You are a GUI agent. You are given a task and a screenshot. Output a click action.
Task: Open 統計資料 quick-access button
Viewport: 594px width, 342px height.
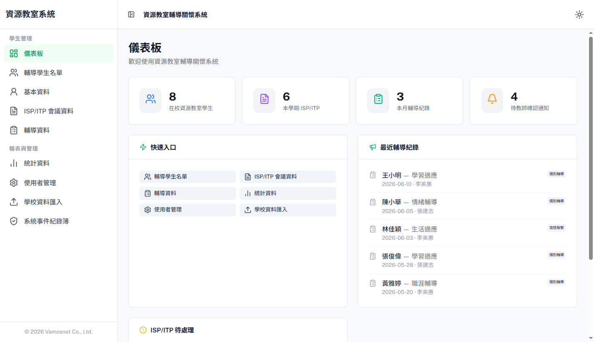point(288,193)
